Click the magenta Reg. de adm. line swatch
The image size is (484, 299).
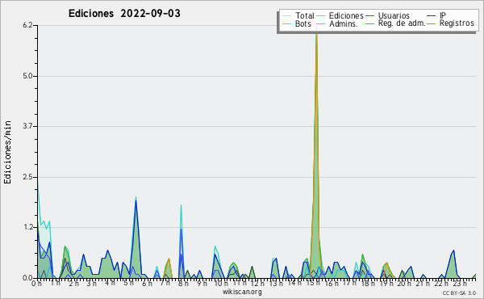pyautogui.click(x=369, y=23)
